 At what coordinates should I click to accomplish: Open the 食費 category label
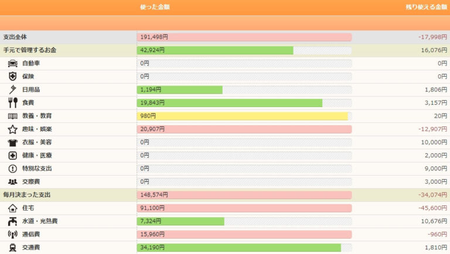[x=28, y=102]
